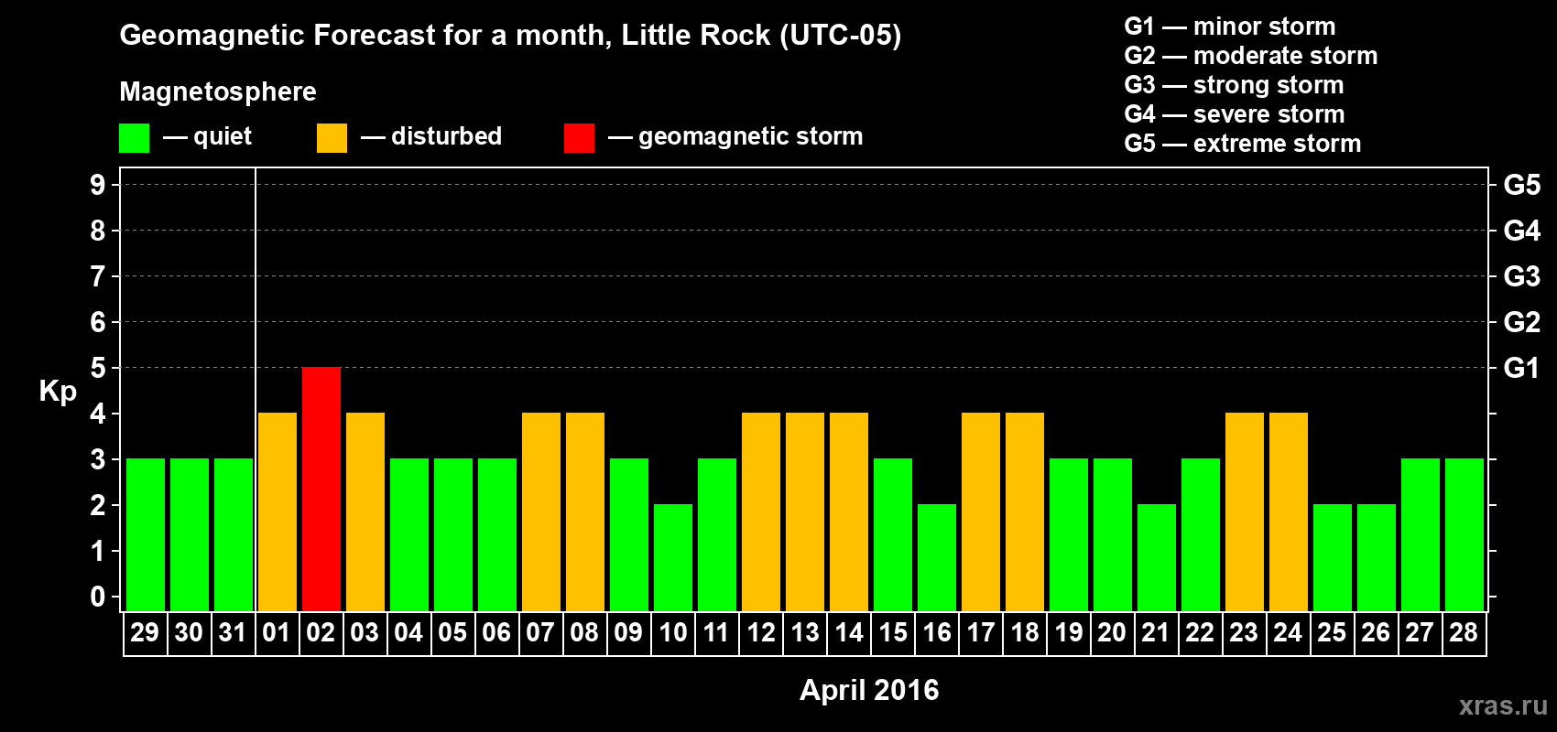Click the Kp axis value 9

[x=98, y=185]
